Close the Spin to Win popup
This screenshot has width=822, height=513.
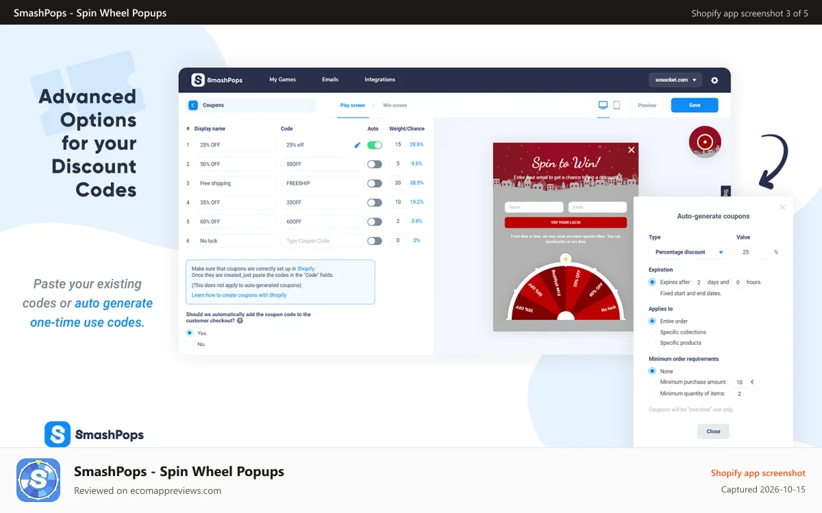[x=632, y=150]
